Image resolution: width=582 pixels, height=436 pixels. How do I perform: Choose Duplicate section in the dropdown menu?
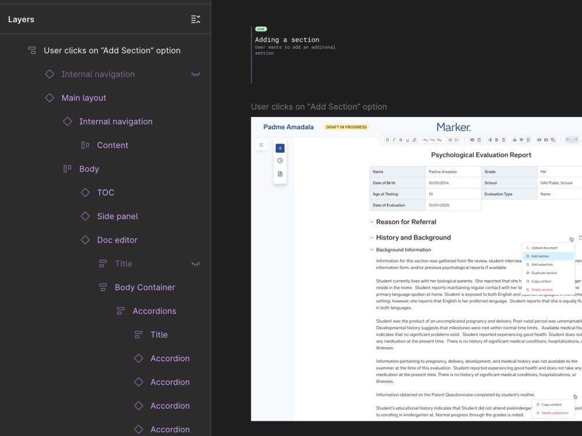click(x=548, y=273)
